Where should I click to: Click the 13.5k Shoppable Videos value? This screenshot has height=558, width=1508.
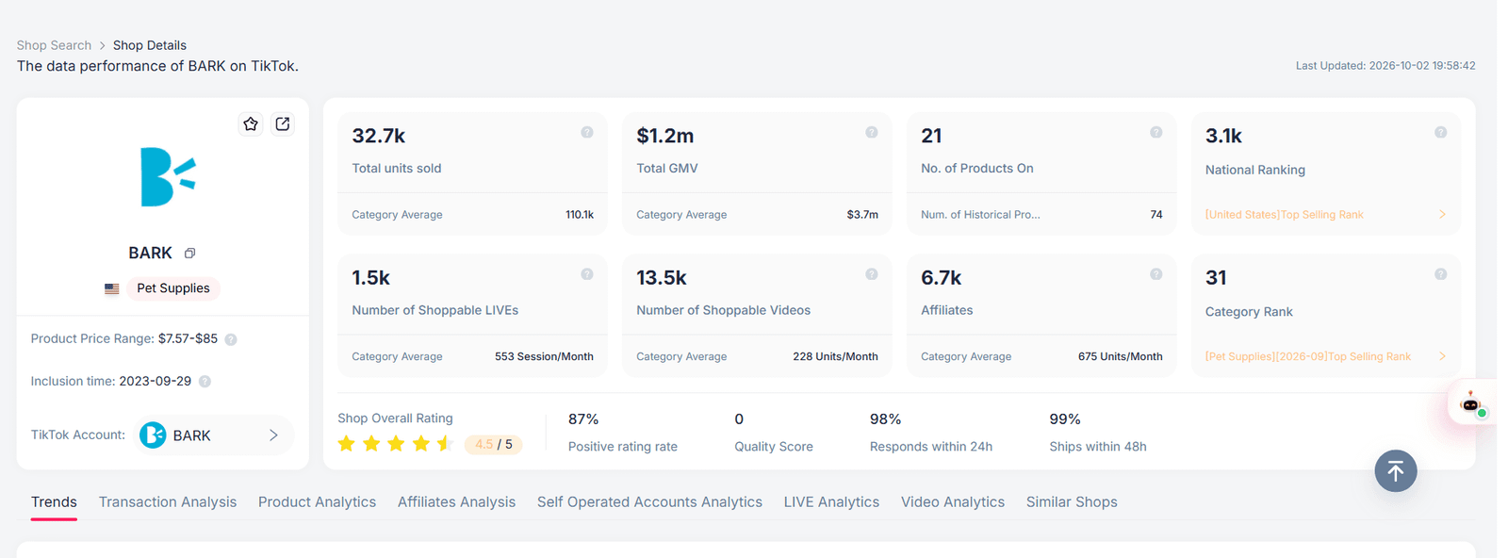coord(662,278)
